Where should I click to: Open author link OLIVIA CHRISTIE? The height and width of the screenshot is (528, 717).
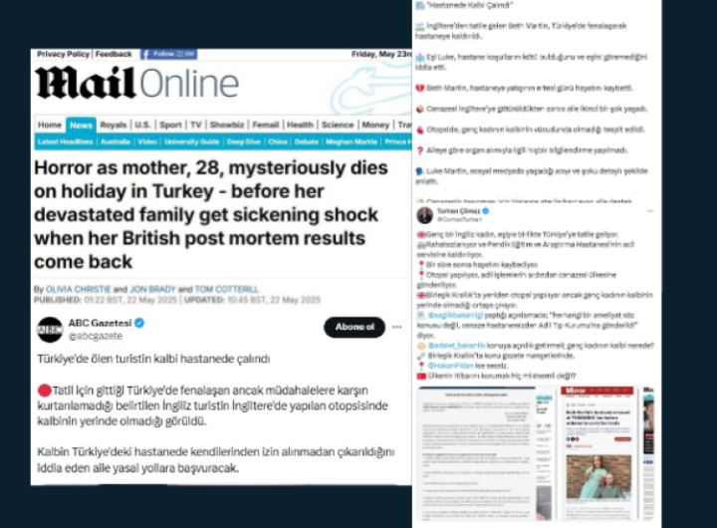(79, 289)
